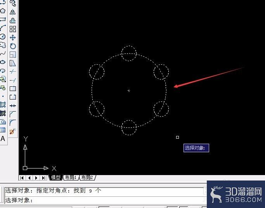Image resolution: width=265 pixels, height=208 pixels.
Task: Open the Insert Block tool
Action: coord(3,79)
